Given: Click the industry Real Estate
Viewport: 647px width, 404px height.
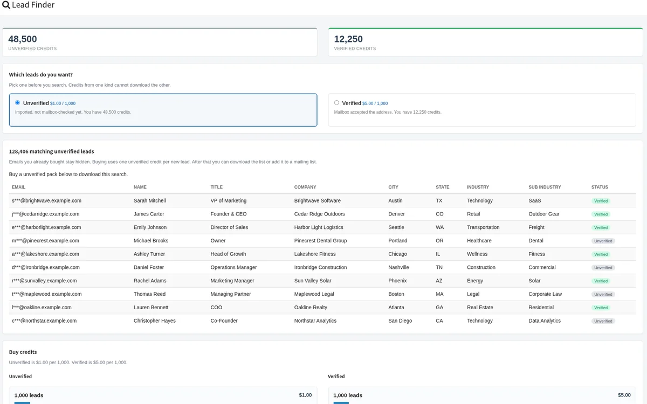Looking at the screenshot, I should (x=480, y=307).
